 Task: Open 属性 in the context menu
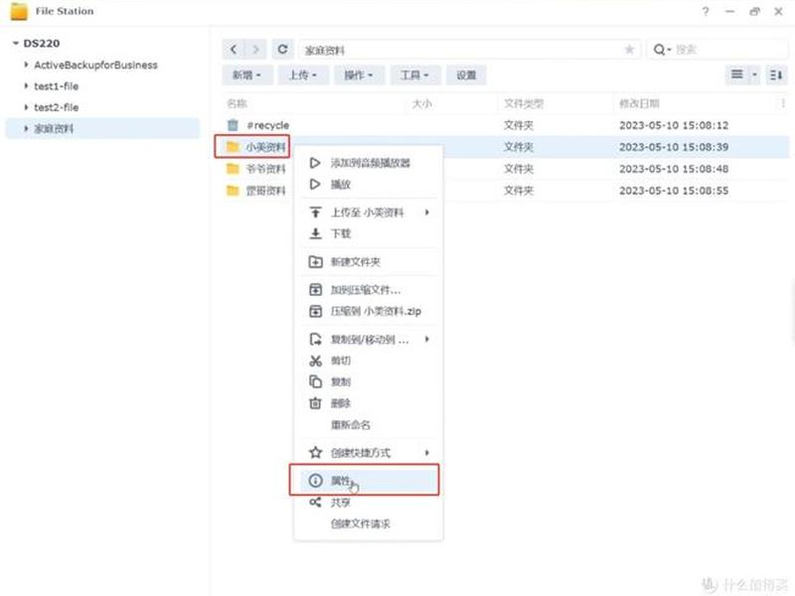tap(369, 480)
